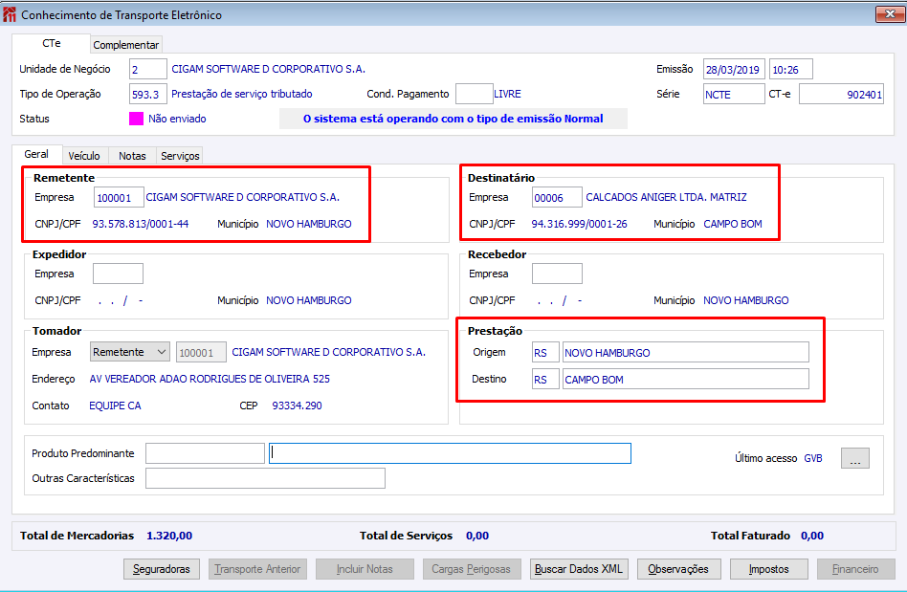Click the LIVRE payment condition text
The height and width of the screenshot is (592, 907).
click(x=507, y=94)
